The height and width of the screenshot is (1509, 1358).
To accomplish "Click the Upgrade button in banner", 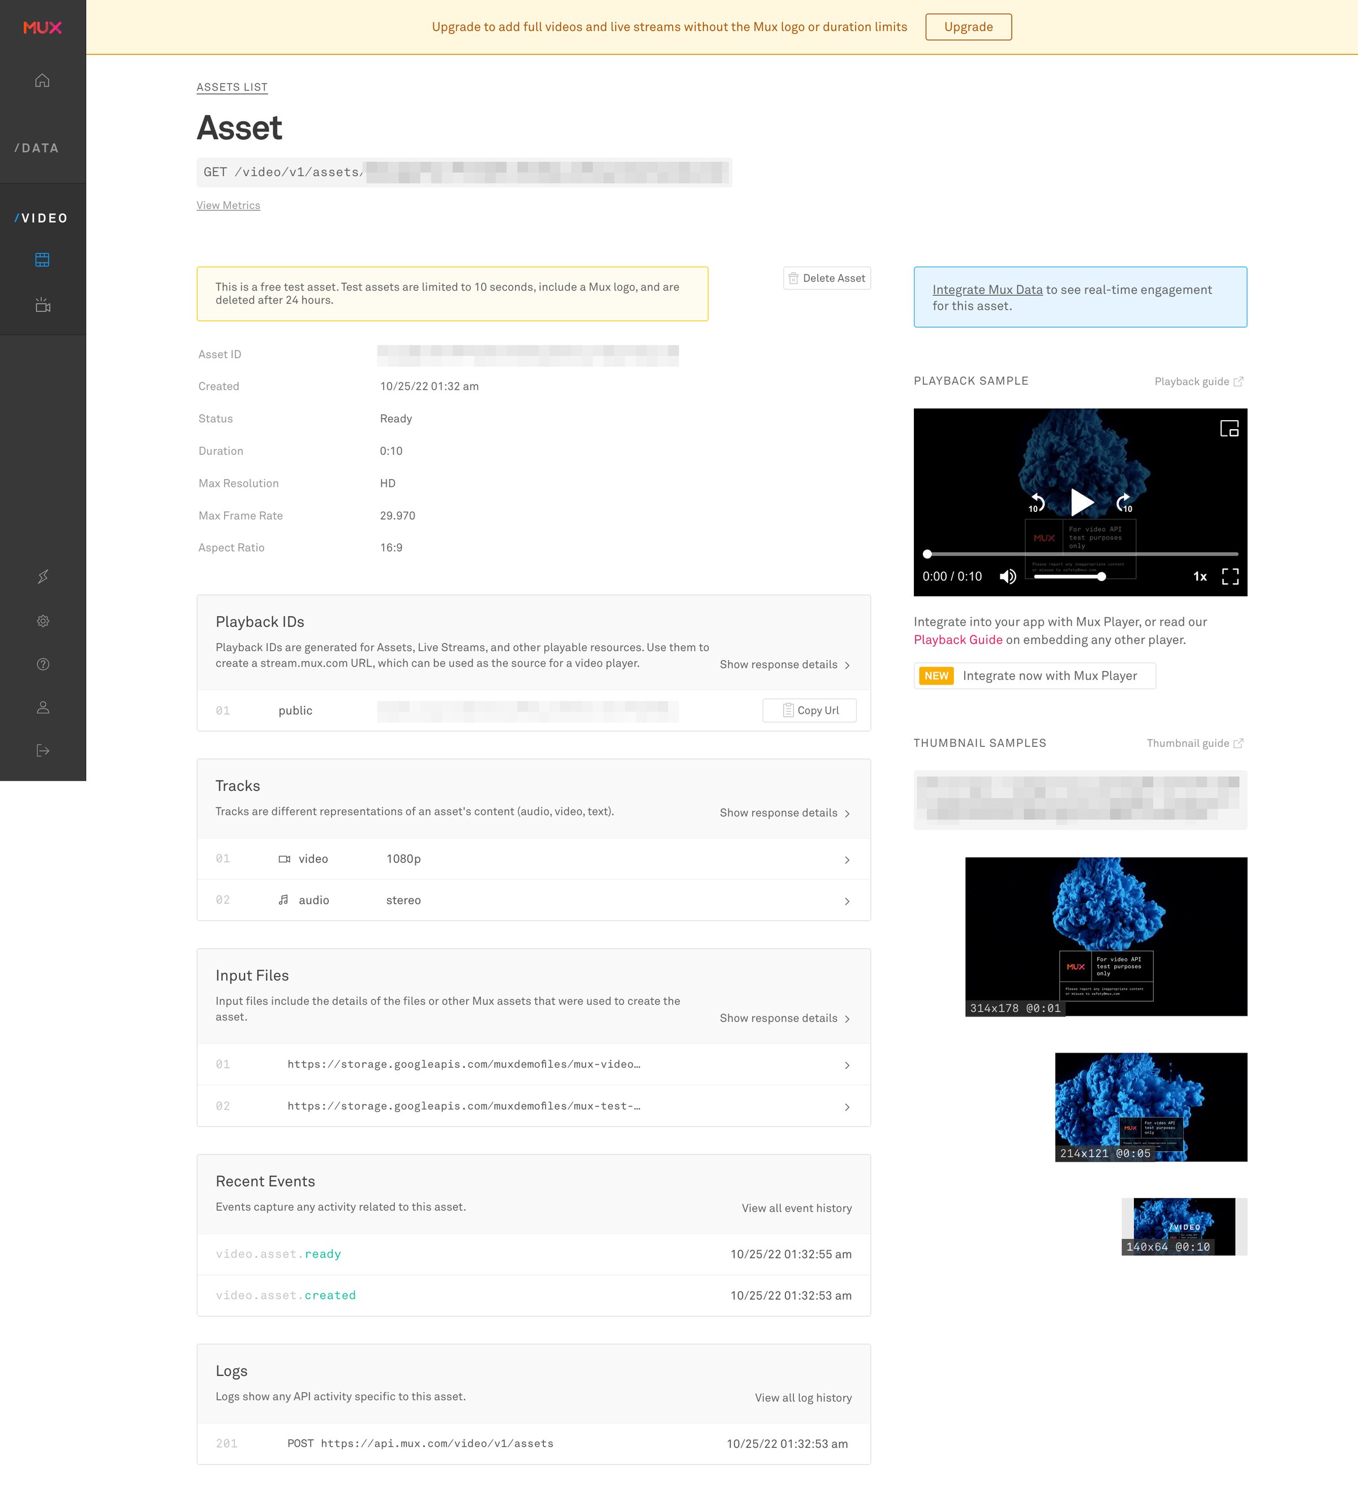I will point(969,27).
